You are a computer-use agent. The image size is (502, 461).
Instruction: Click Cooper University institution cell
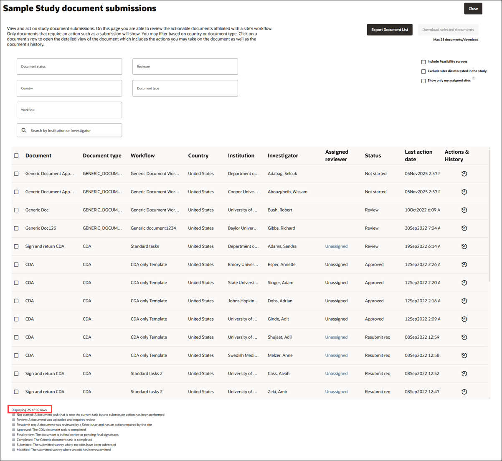243,192
